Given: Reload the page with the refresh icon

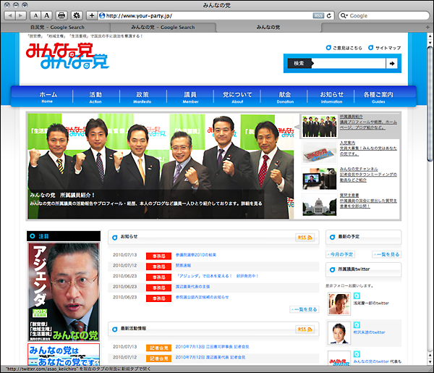Looking at the screenshot, I should 330,15.
